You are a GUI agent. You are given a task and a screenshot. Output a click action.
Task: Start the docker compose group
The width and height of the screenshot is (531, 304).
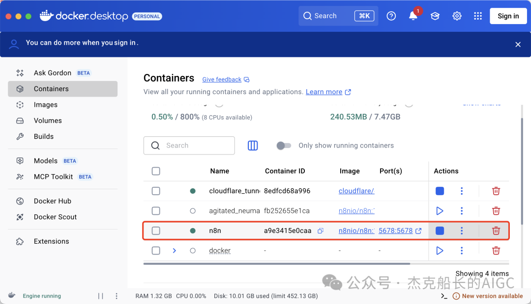[x=440, y=251]
